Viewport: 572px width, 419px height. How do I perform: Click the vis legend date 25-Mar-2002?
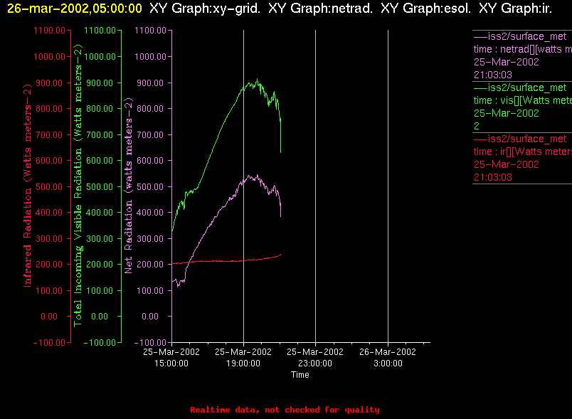pyautogui.click(x=507, y=113)
